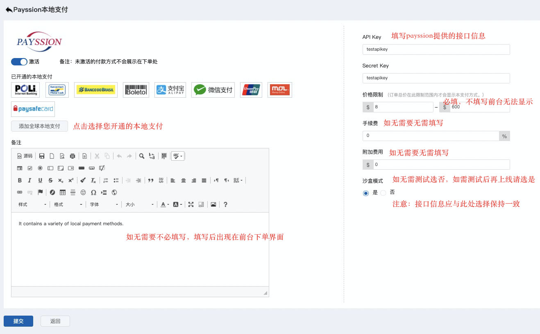Viewport: 540px width, 334px height.
Task: Open the 格式 format dropdown
Action: pos(68,204)
